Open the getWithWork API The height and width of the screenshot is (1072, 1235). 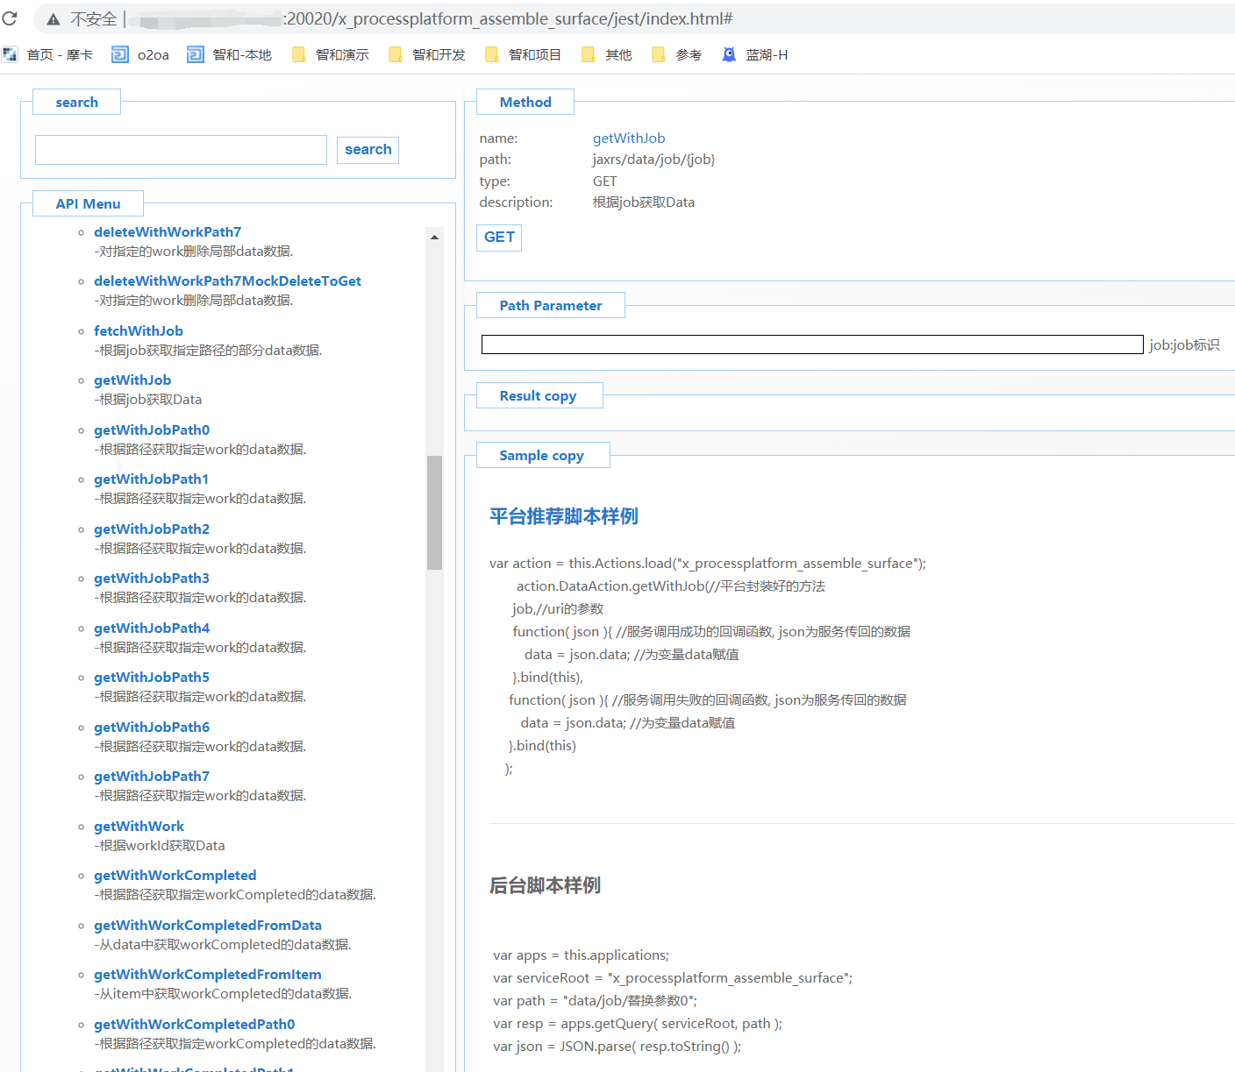(x=139, y=827)
